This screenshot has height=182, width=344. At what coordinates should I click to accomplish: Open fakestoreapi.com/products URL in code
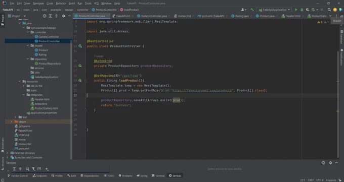(202, 90)
